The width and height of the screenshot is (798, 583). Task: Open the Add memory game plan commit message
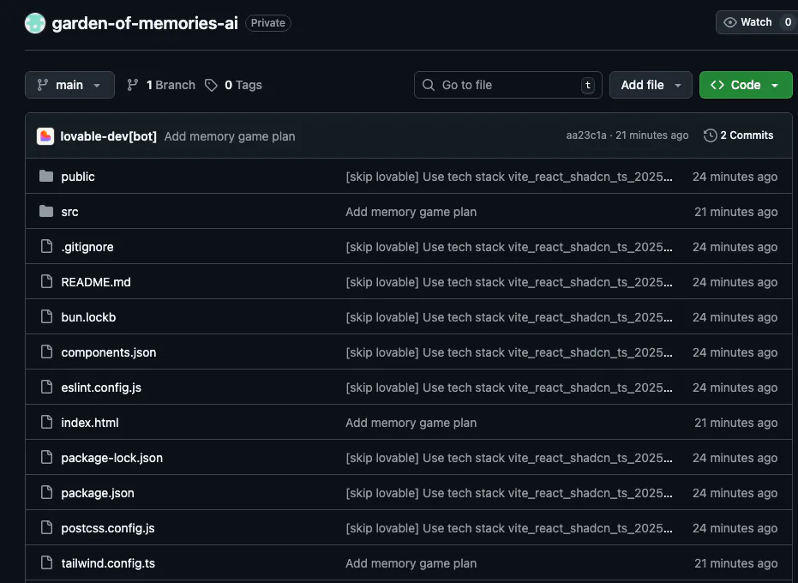point(230,136)
